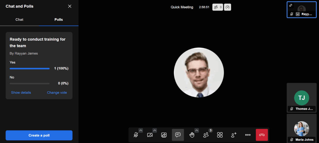End the call with the red button

click(262, 135)
